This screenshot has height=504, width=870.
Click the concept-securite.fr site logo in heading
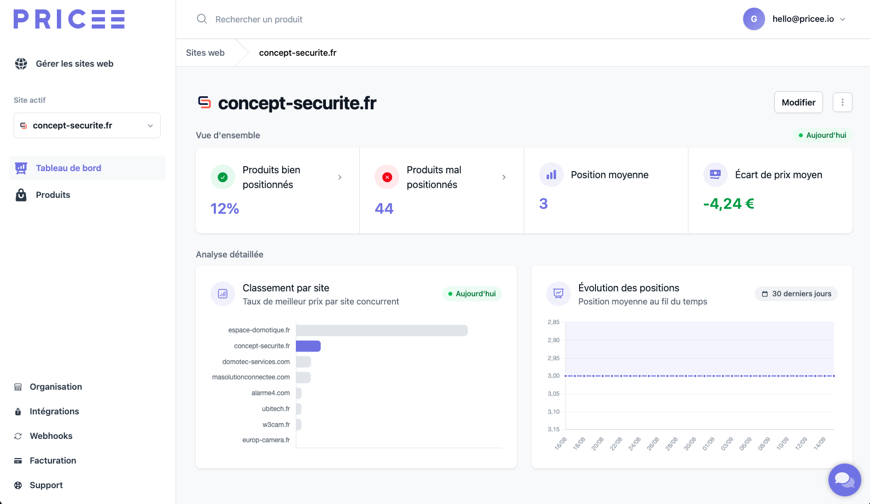(x=205, y=102)
